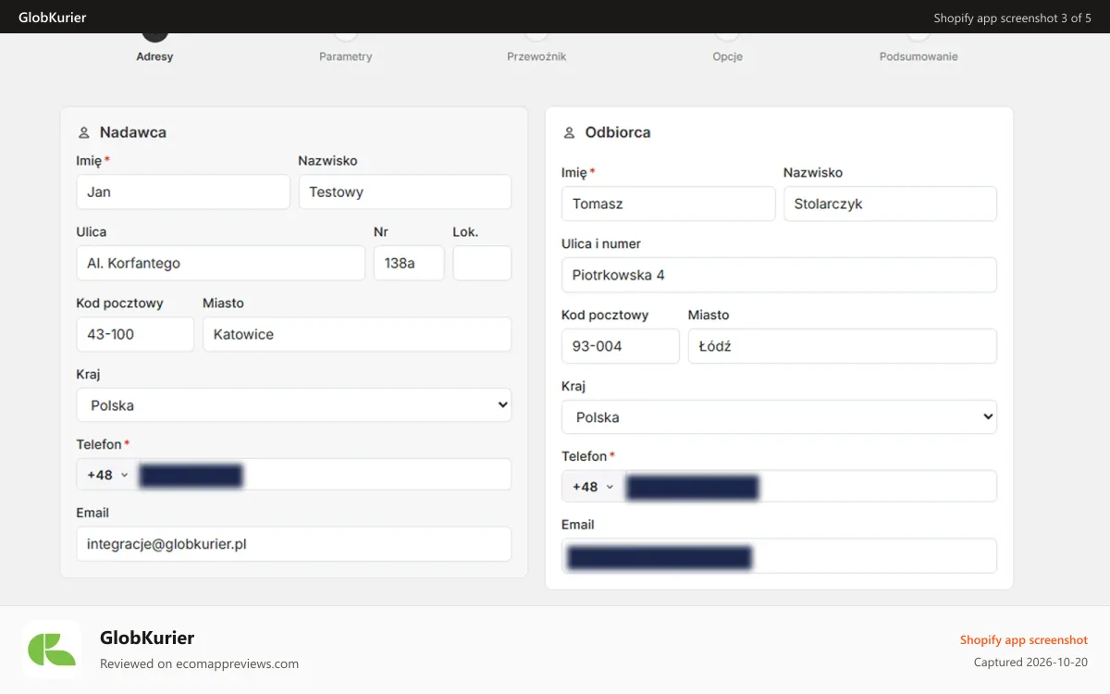1110x694 pixels.
Task: Click the Nadawca section heading
Action: click(133, 132)
